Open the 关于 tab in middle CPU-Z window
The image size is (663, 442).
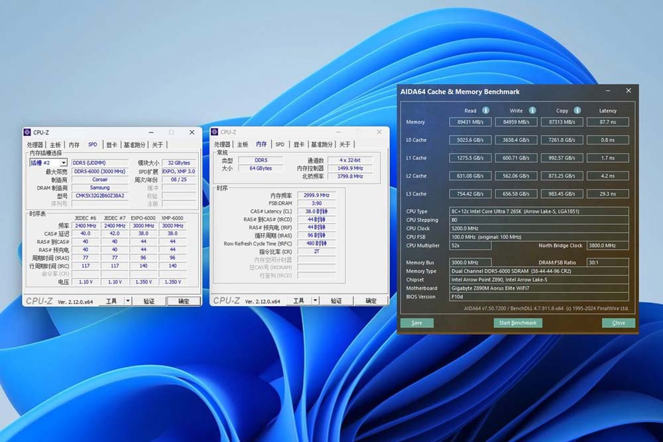[x=345, y=144]
